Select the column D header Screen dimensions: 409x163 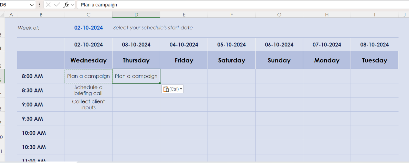(136, 15)
